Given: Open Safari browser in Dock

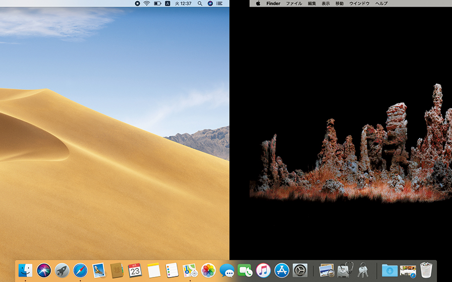Looking at the screenshot, I should [x=80, y=270].
